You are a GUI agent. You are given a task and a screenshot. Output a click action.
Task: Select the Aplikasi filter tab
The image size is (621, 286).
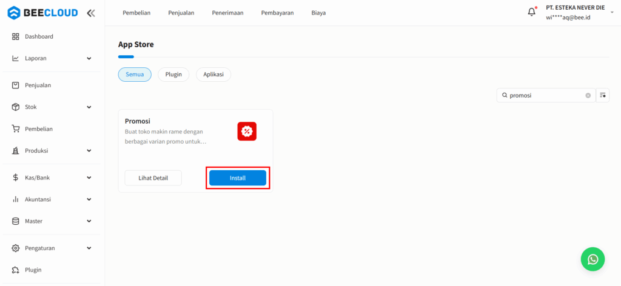coord(213,75)
